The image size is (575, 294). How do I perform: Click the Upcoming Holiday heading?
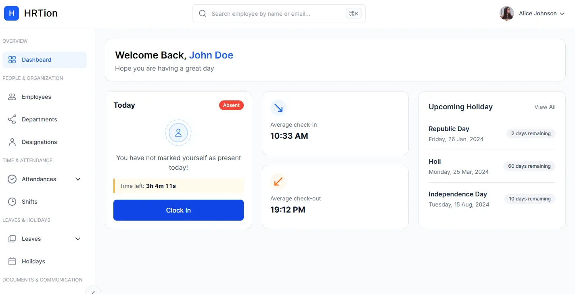[x=460, y=107]
